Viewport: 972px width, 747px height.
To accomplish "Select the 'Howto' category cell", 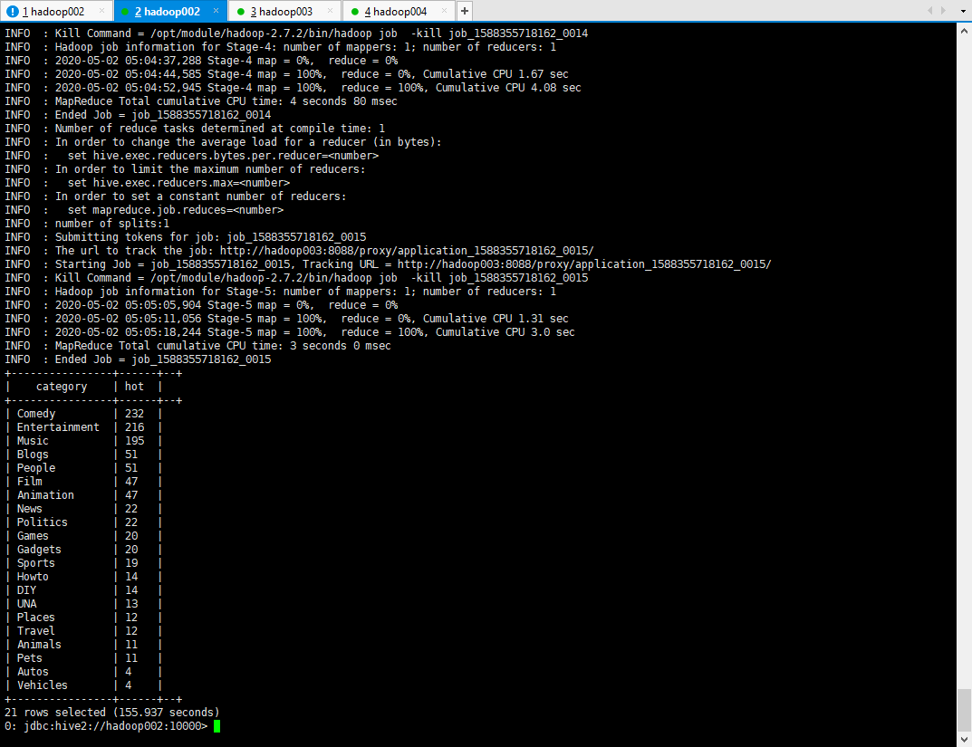I will coord(33,578).
